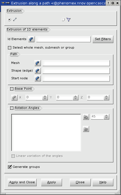This screenshot has height=195, width=121.
Task: Select the 1D edge extrusion radio button
Action: click(x=9, y=19)
